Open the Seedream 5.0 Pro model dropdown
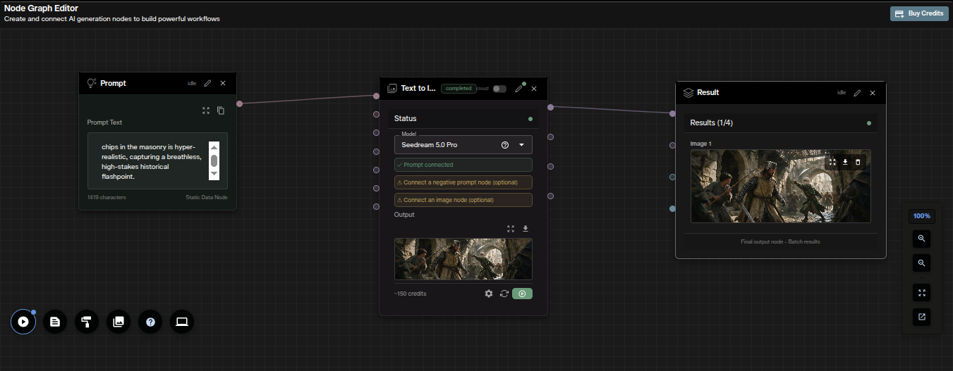This screenshot has width=953, height=371. [463, 145]
